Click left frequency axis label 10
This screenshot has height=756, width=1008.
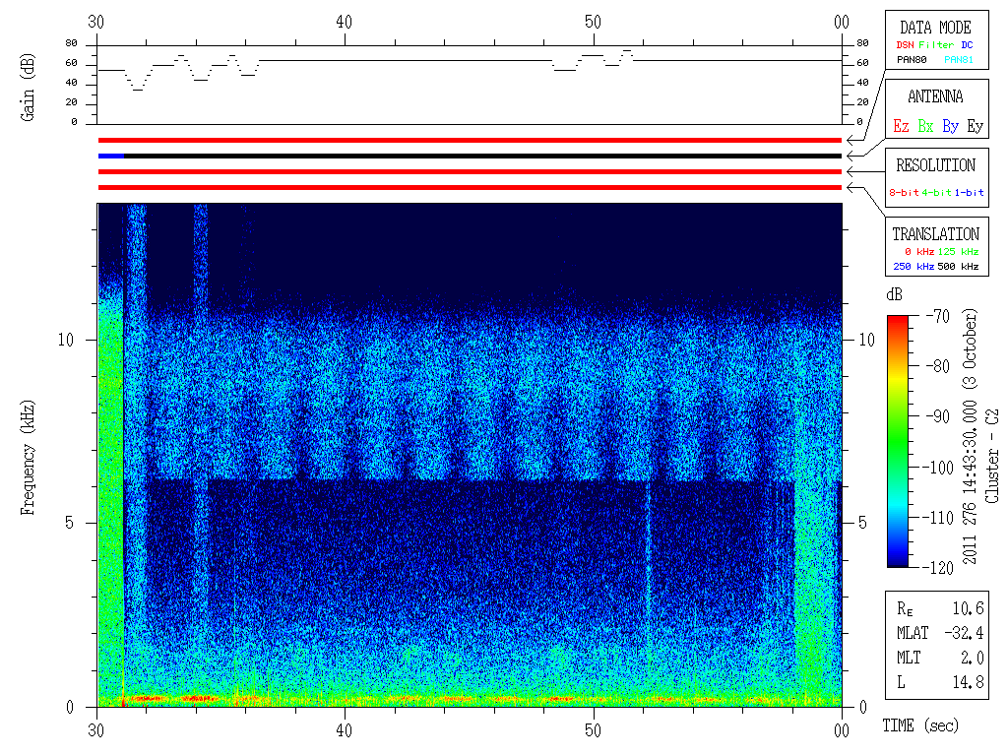tap(66, 340)
